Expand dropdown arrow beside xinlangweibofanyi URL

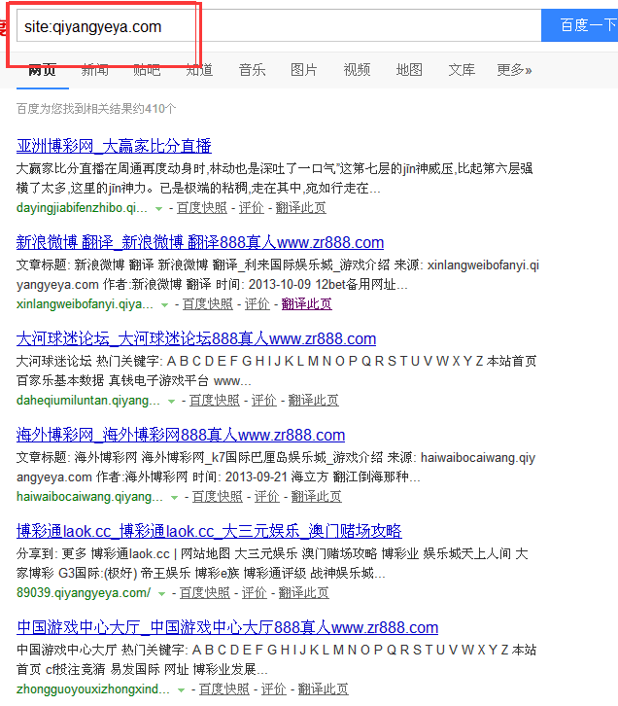coord(164,304)
